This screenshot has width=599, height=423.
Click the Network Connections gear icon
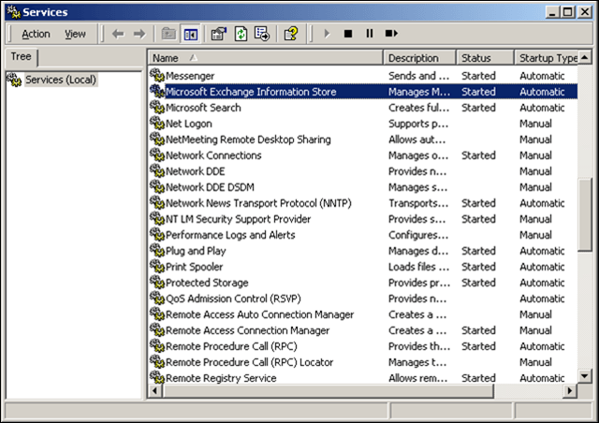click(157, 154)
